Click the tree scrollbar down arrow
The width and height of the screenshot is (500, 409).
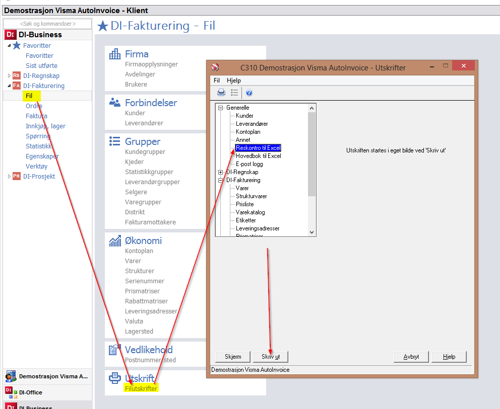[x=312, y=232]
